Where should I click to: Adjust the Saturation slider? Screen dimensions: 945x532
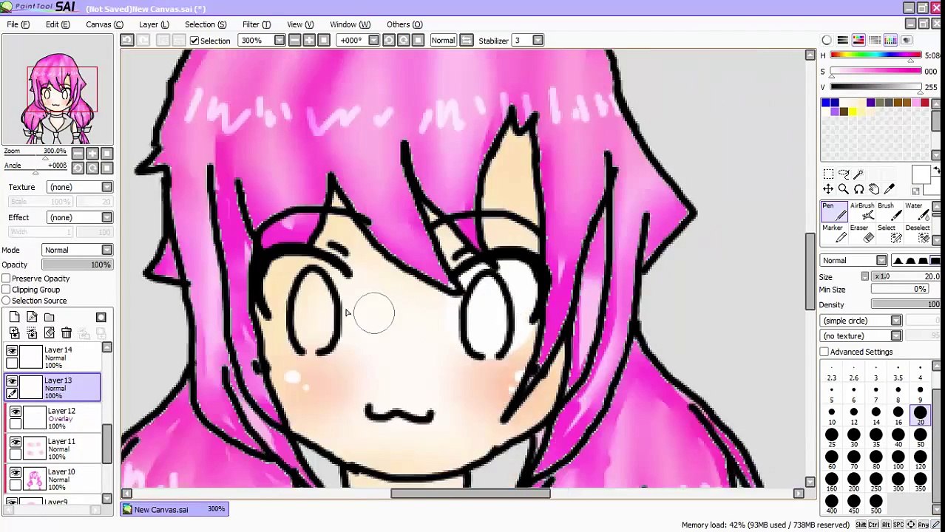coord(876,72)
